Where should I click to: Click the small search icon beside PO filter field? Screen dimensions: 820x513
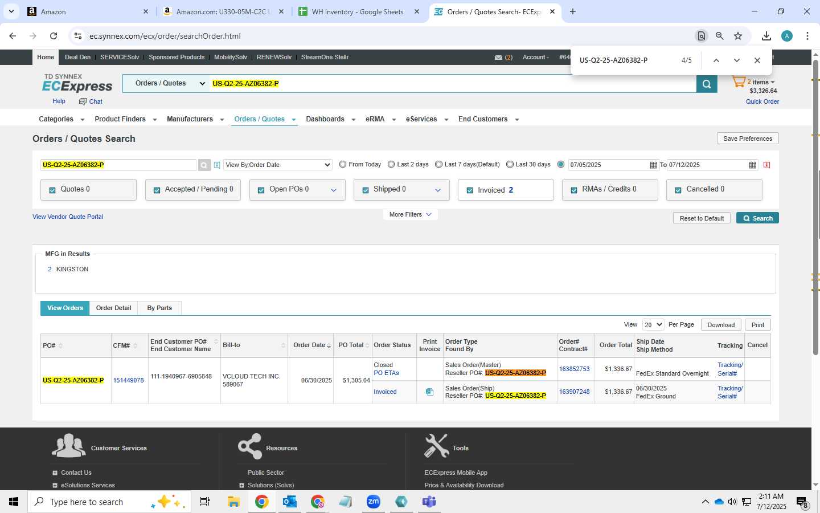click(x=204, y=165)
